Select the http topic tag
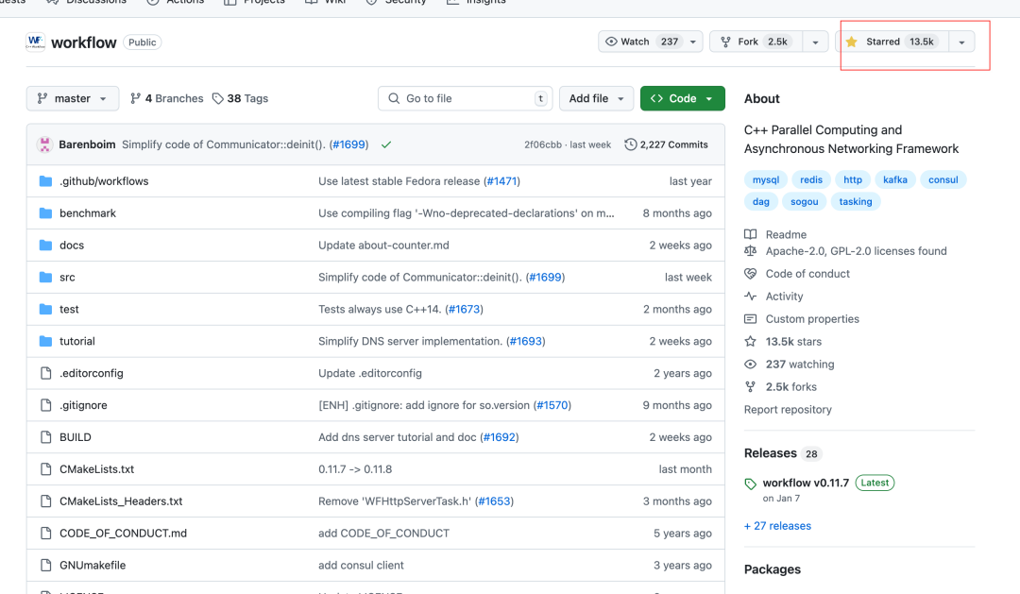 pyautogui.click(x=853, y=179)
